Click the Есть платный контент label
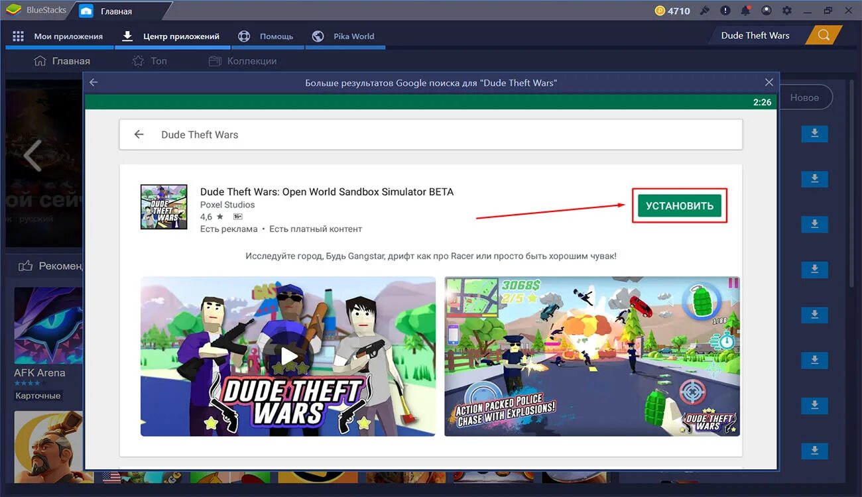Screen dimensions: 862x497 click(316, 229)
